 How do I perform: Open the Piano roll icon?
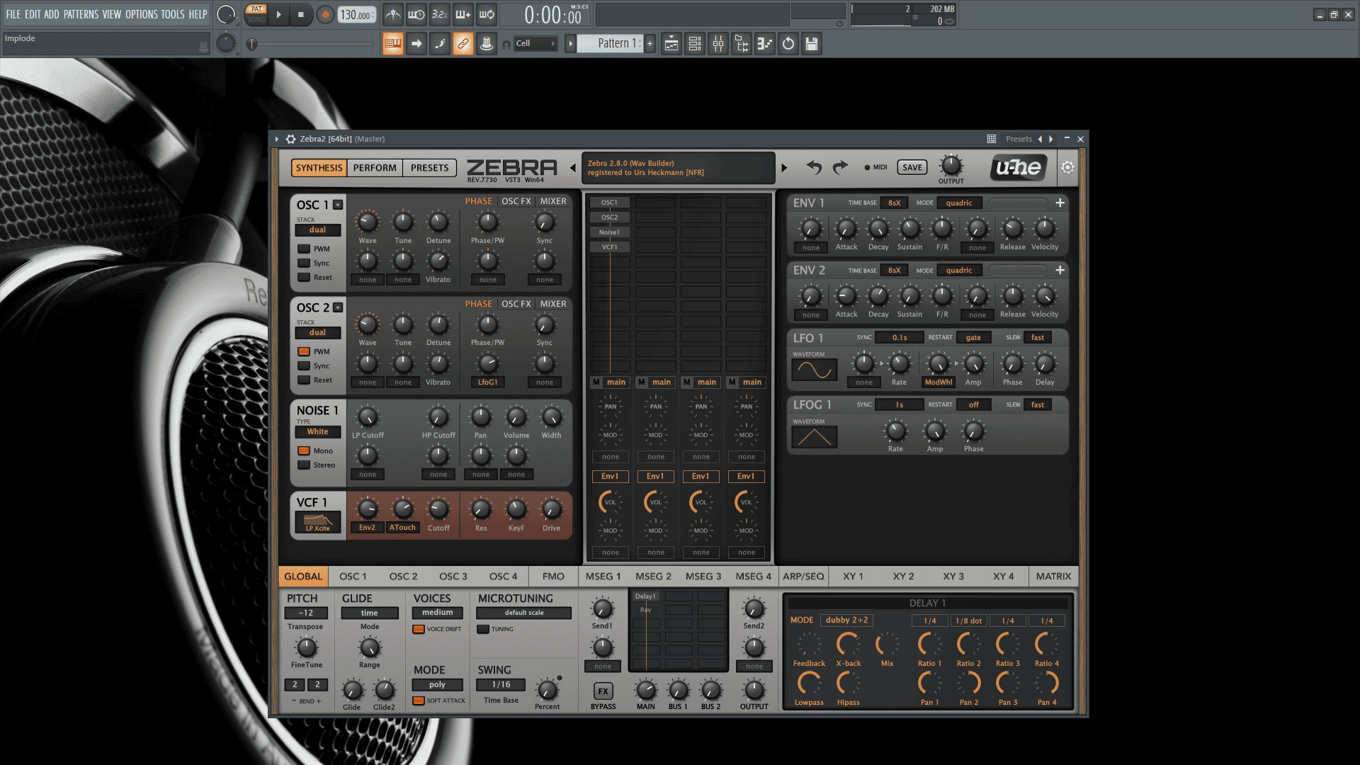pyautogui.click(x=765, y=44)
